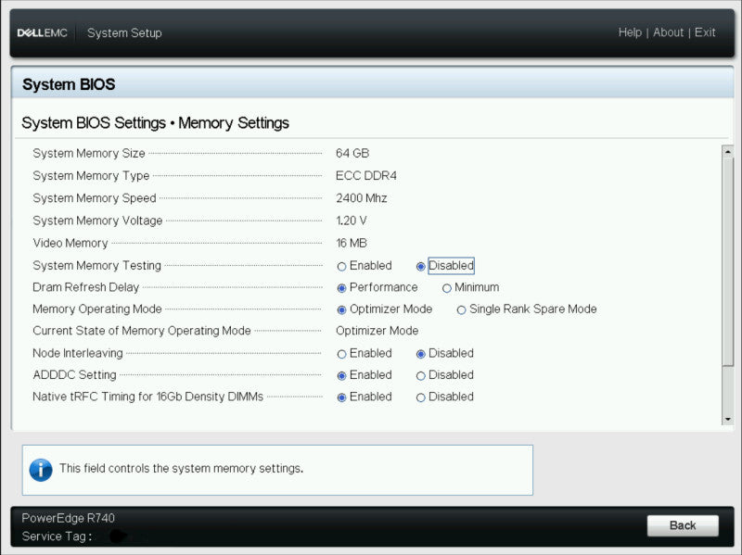The width and height of the screenshot is (742, 555).
Task: Click the memory settings help description
Action: 181,468
